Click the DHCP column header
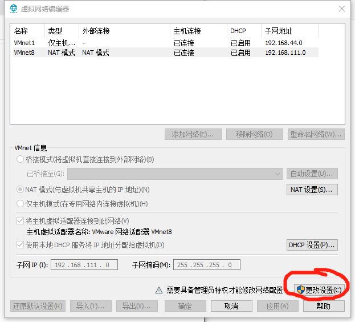This screenshot has width=355, height=322. click(244, 31)
